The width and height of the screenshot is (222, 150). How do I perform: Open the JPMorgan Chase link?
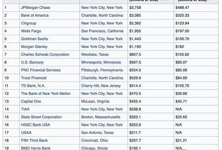[x=36, y=7]
